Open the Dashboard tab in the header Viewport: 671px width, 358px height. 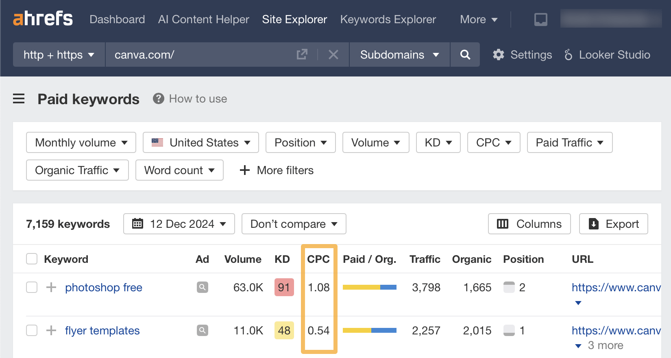tap(117, 19)
